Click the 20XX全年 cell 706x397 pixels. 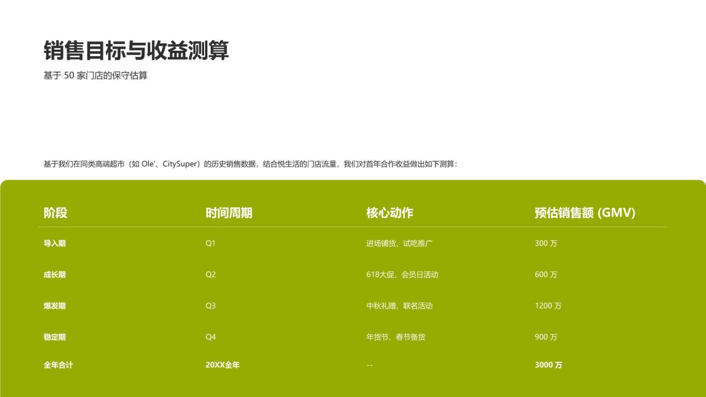pos(223,365)
